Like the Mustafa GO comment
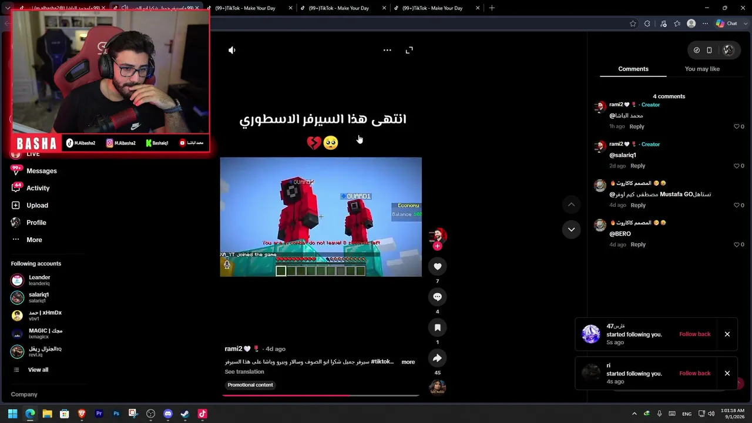This screenshot has height=423, width=752. pyautogui.click(x=737, y=206)
